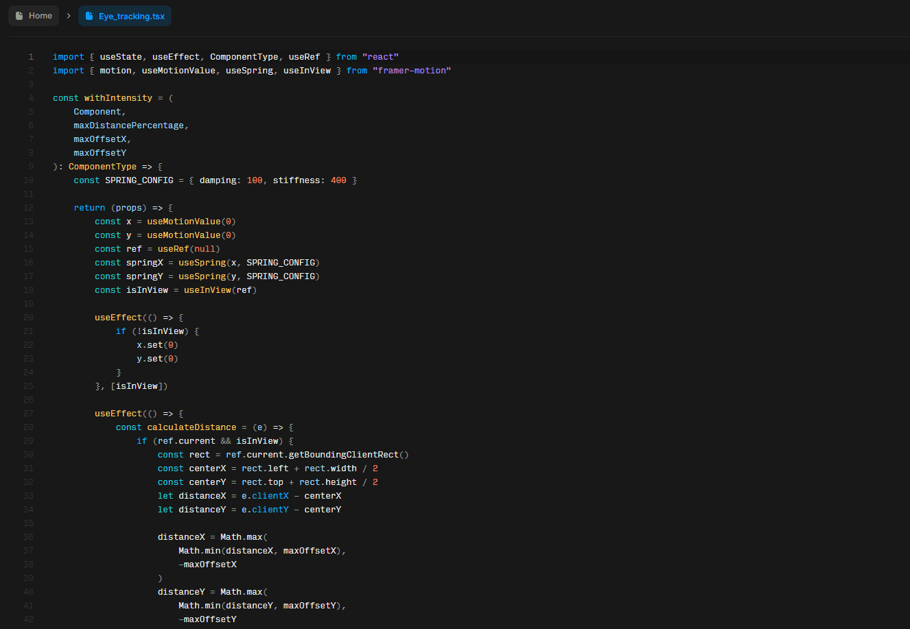This screenshot has height=629, width=910.
Task: Click the useRef(null) call on line 15
Action: pyautogui.click(x=189, y=249)
